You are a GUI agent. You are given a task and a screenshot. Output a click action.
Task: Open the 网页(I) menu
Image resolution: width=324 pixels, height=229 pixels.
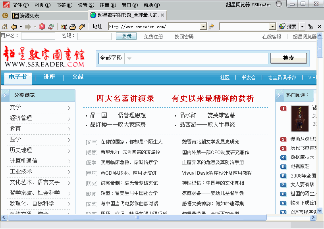(x=42, y=5)
